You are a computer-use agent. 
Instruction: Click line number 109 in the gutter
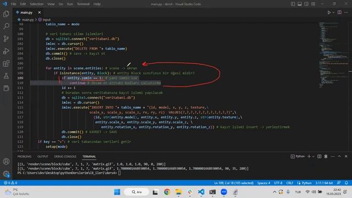20,78
